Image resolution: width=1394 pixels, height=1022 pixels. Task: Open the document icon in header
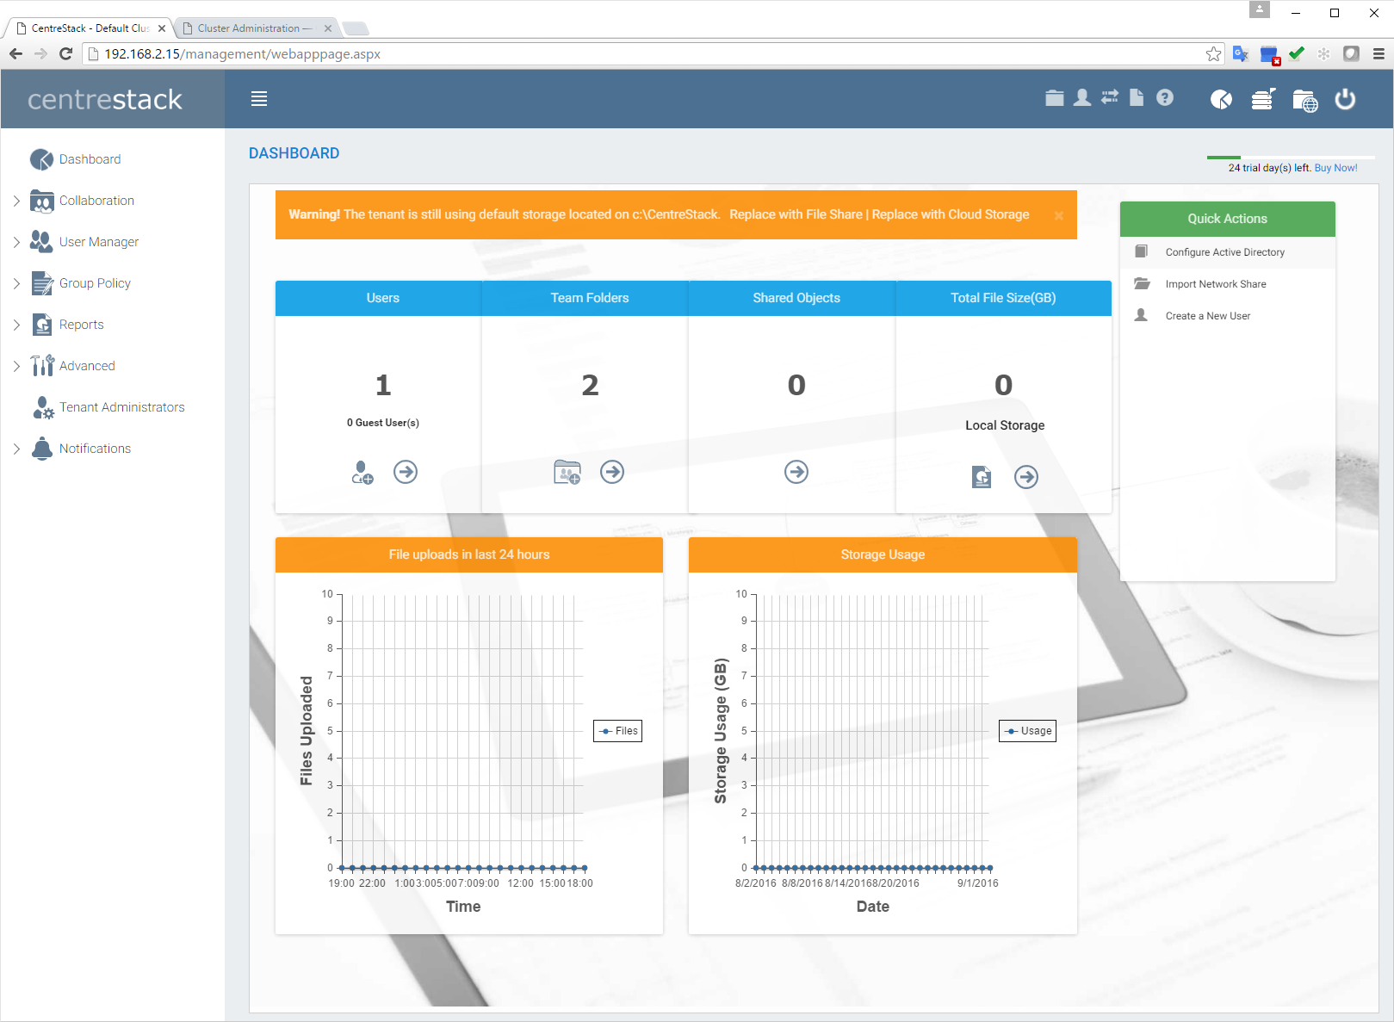click(x=1137, y=97)
